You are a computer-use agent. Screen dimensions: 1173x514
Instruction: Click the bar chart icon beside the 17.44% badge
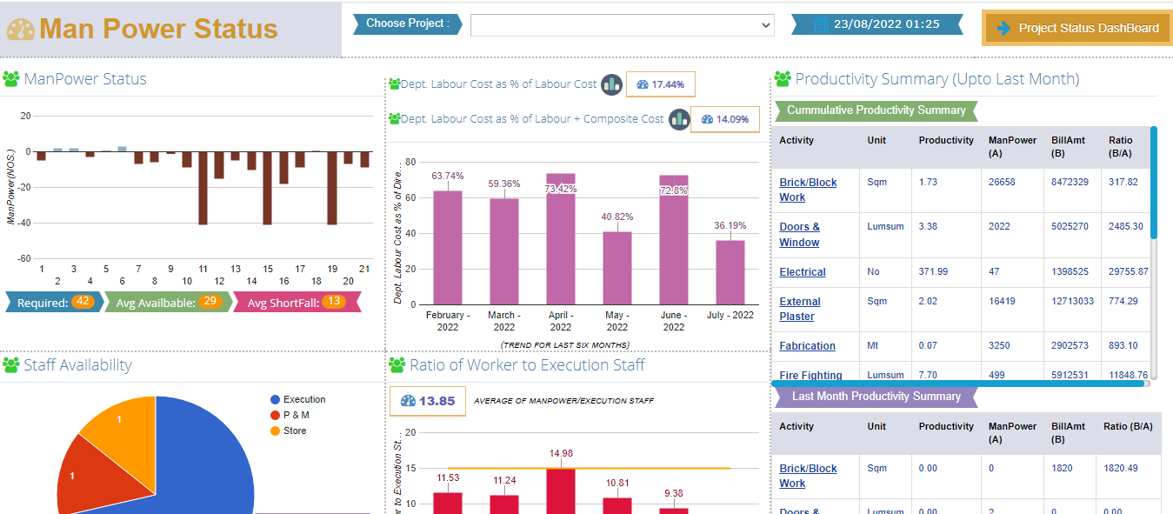tap(611, 84)
